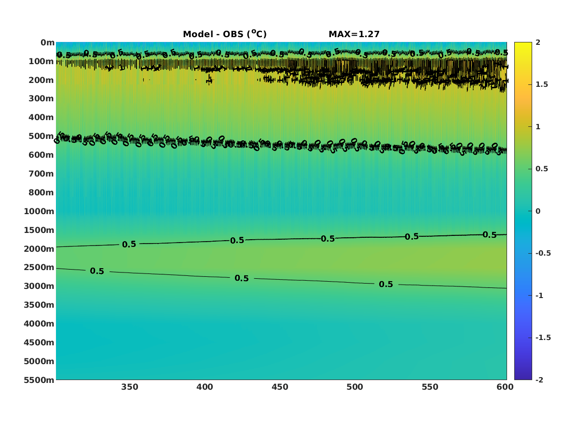The image size is (563, 422).
Task: Pick the "550" x-axis tick label
Action: click(x=430, y=387)
